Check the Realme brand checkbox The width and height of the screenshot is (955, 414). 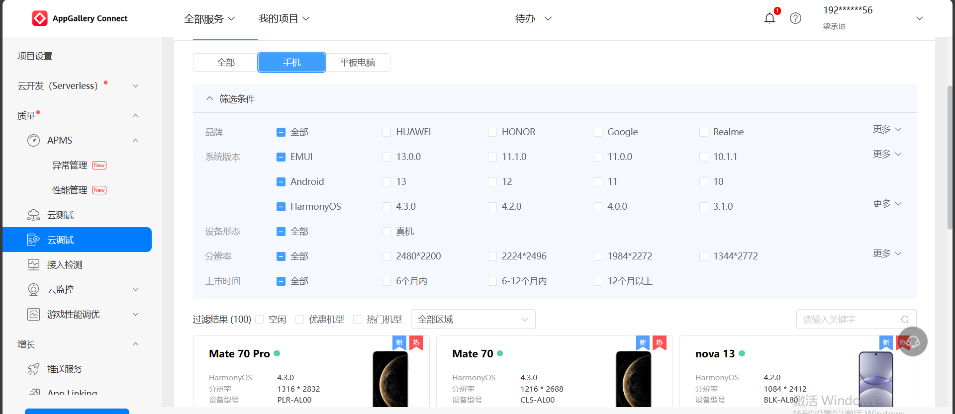point(704,132)
